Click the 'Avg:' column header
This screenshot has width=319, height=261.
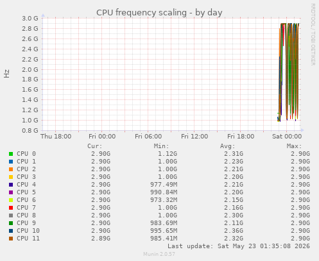pos(228,146)
